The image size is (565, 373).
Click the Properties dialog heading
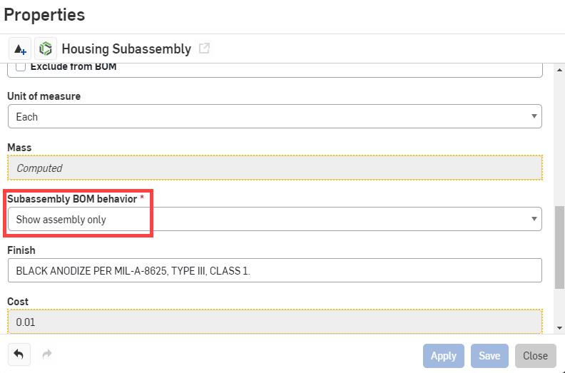[44, 14]
